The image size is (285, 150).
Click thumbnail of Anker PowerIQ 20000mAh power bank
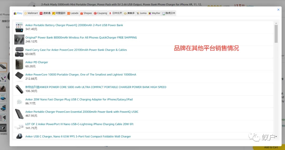tap(19, 27)
